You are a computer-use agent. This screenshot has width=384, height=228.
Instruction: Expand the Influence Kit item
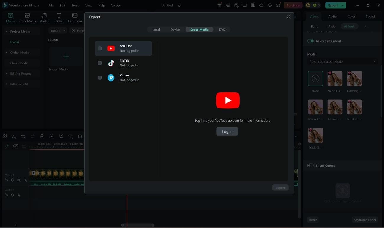point(7,84)
